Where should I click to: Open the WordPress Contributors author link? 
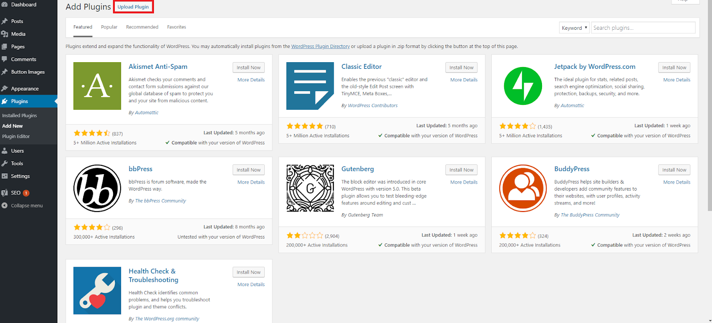coord(373,106)
